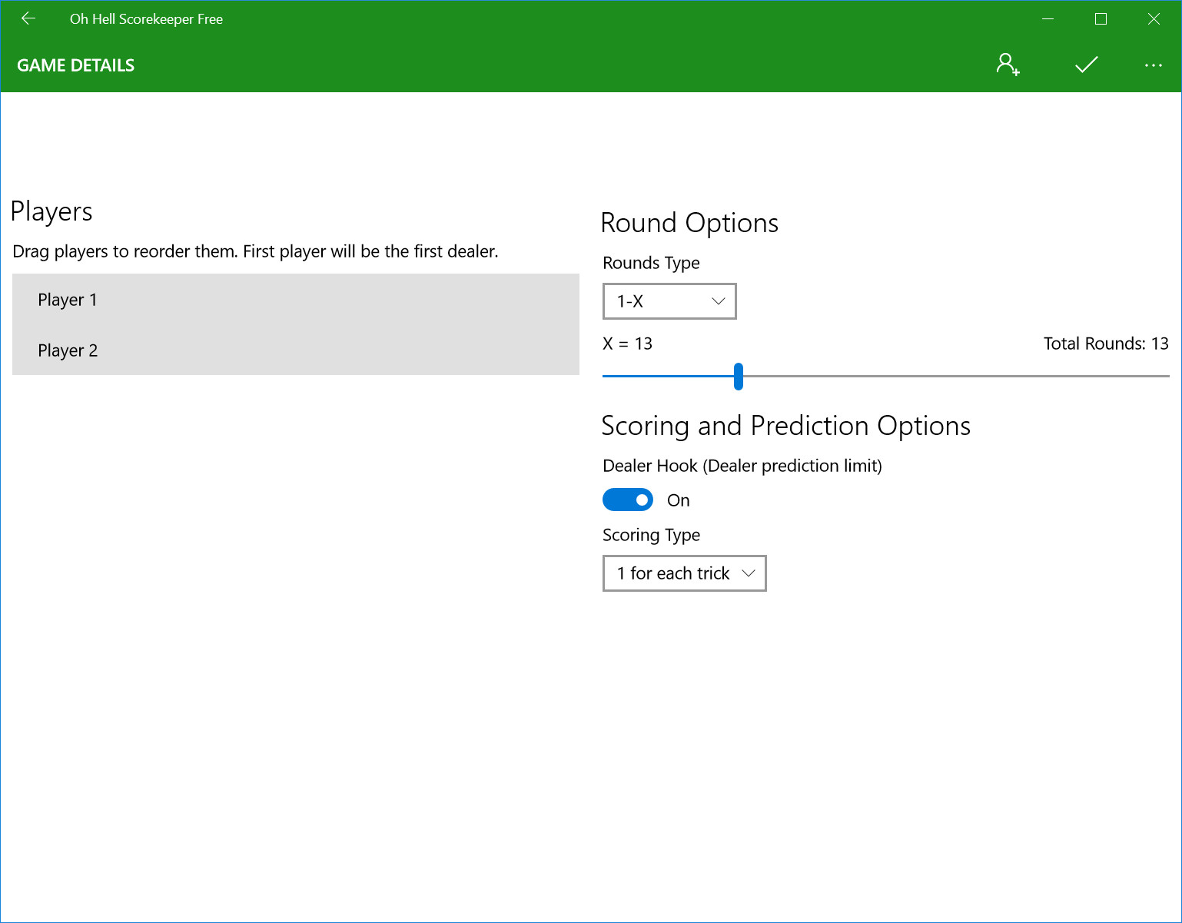Click the GAME DETAILS header title
The image size is (1182, 923).
[76, 65]
